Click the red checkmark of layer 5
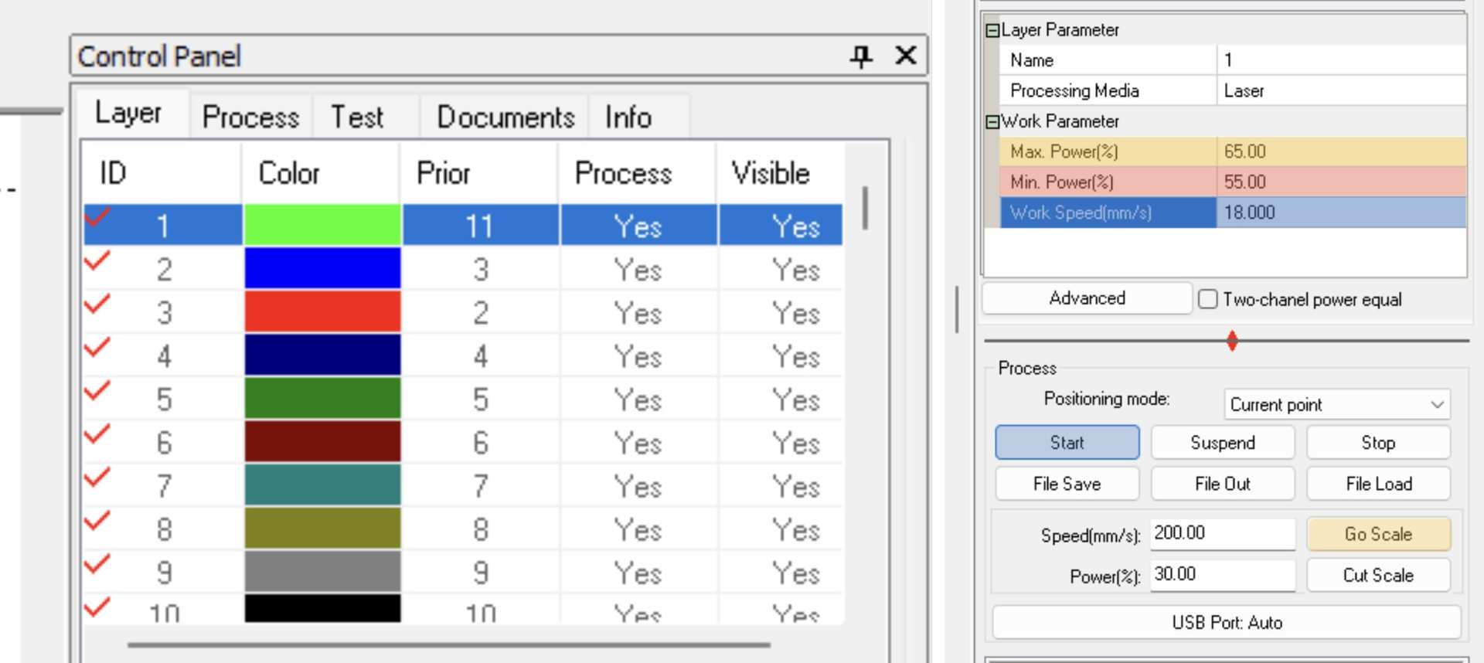 click(x=97, y=393)
